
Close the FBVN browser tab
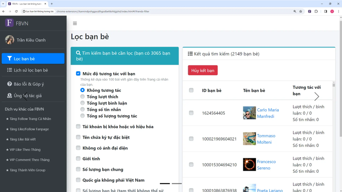pyautogui.click(x=45, y=4)
